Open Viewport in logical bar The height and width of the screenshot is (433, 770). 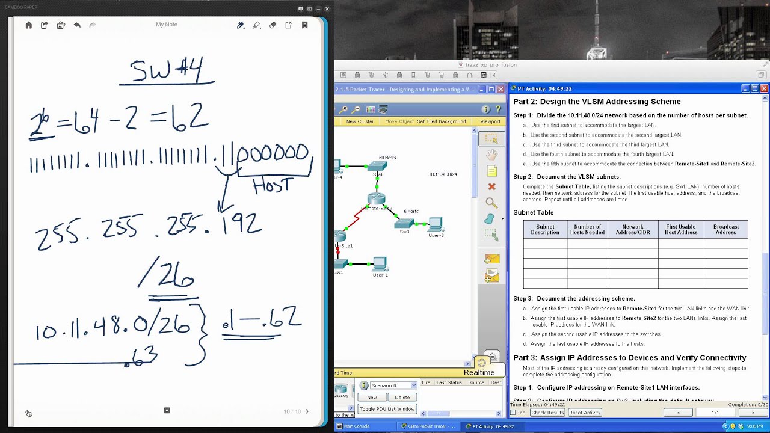click(490, 121)
